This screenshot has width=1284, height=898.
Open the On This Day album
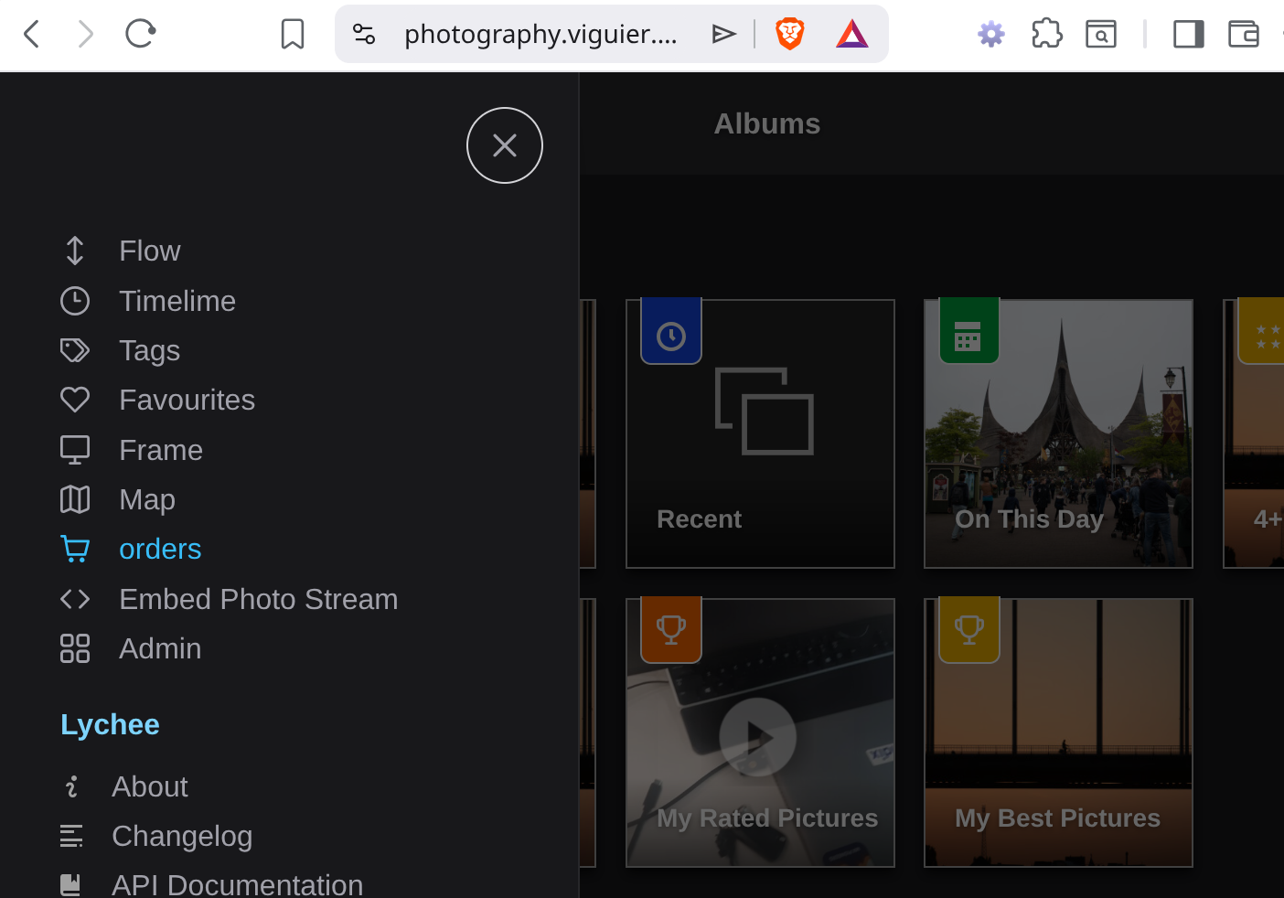pyautogui.click(x=1058, y=433)
